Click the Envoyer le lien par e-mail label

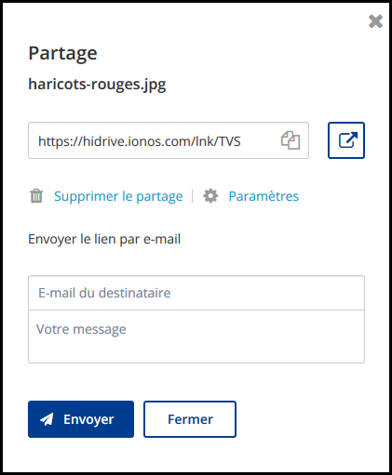click(104, 240)
